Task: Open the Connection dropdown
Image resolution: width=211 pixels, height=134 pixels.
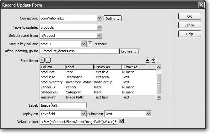Action: tap(99, 19)
